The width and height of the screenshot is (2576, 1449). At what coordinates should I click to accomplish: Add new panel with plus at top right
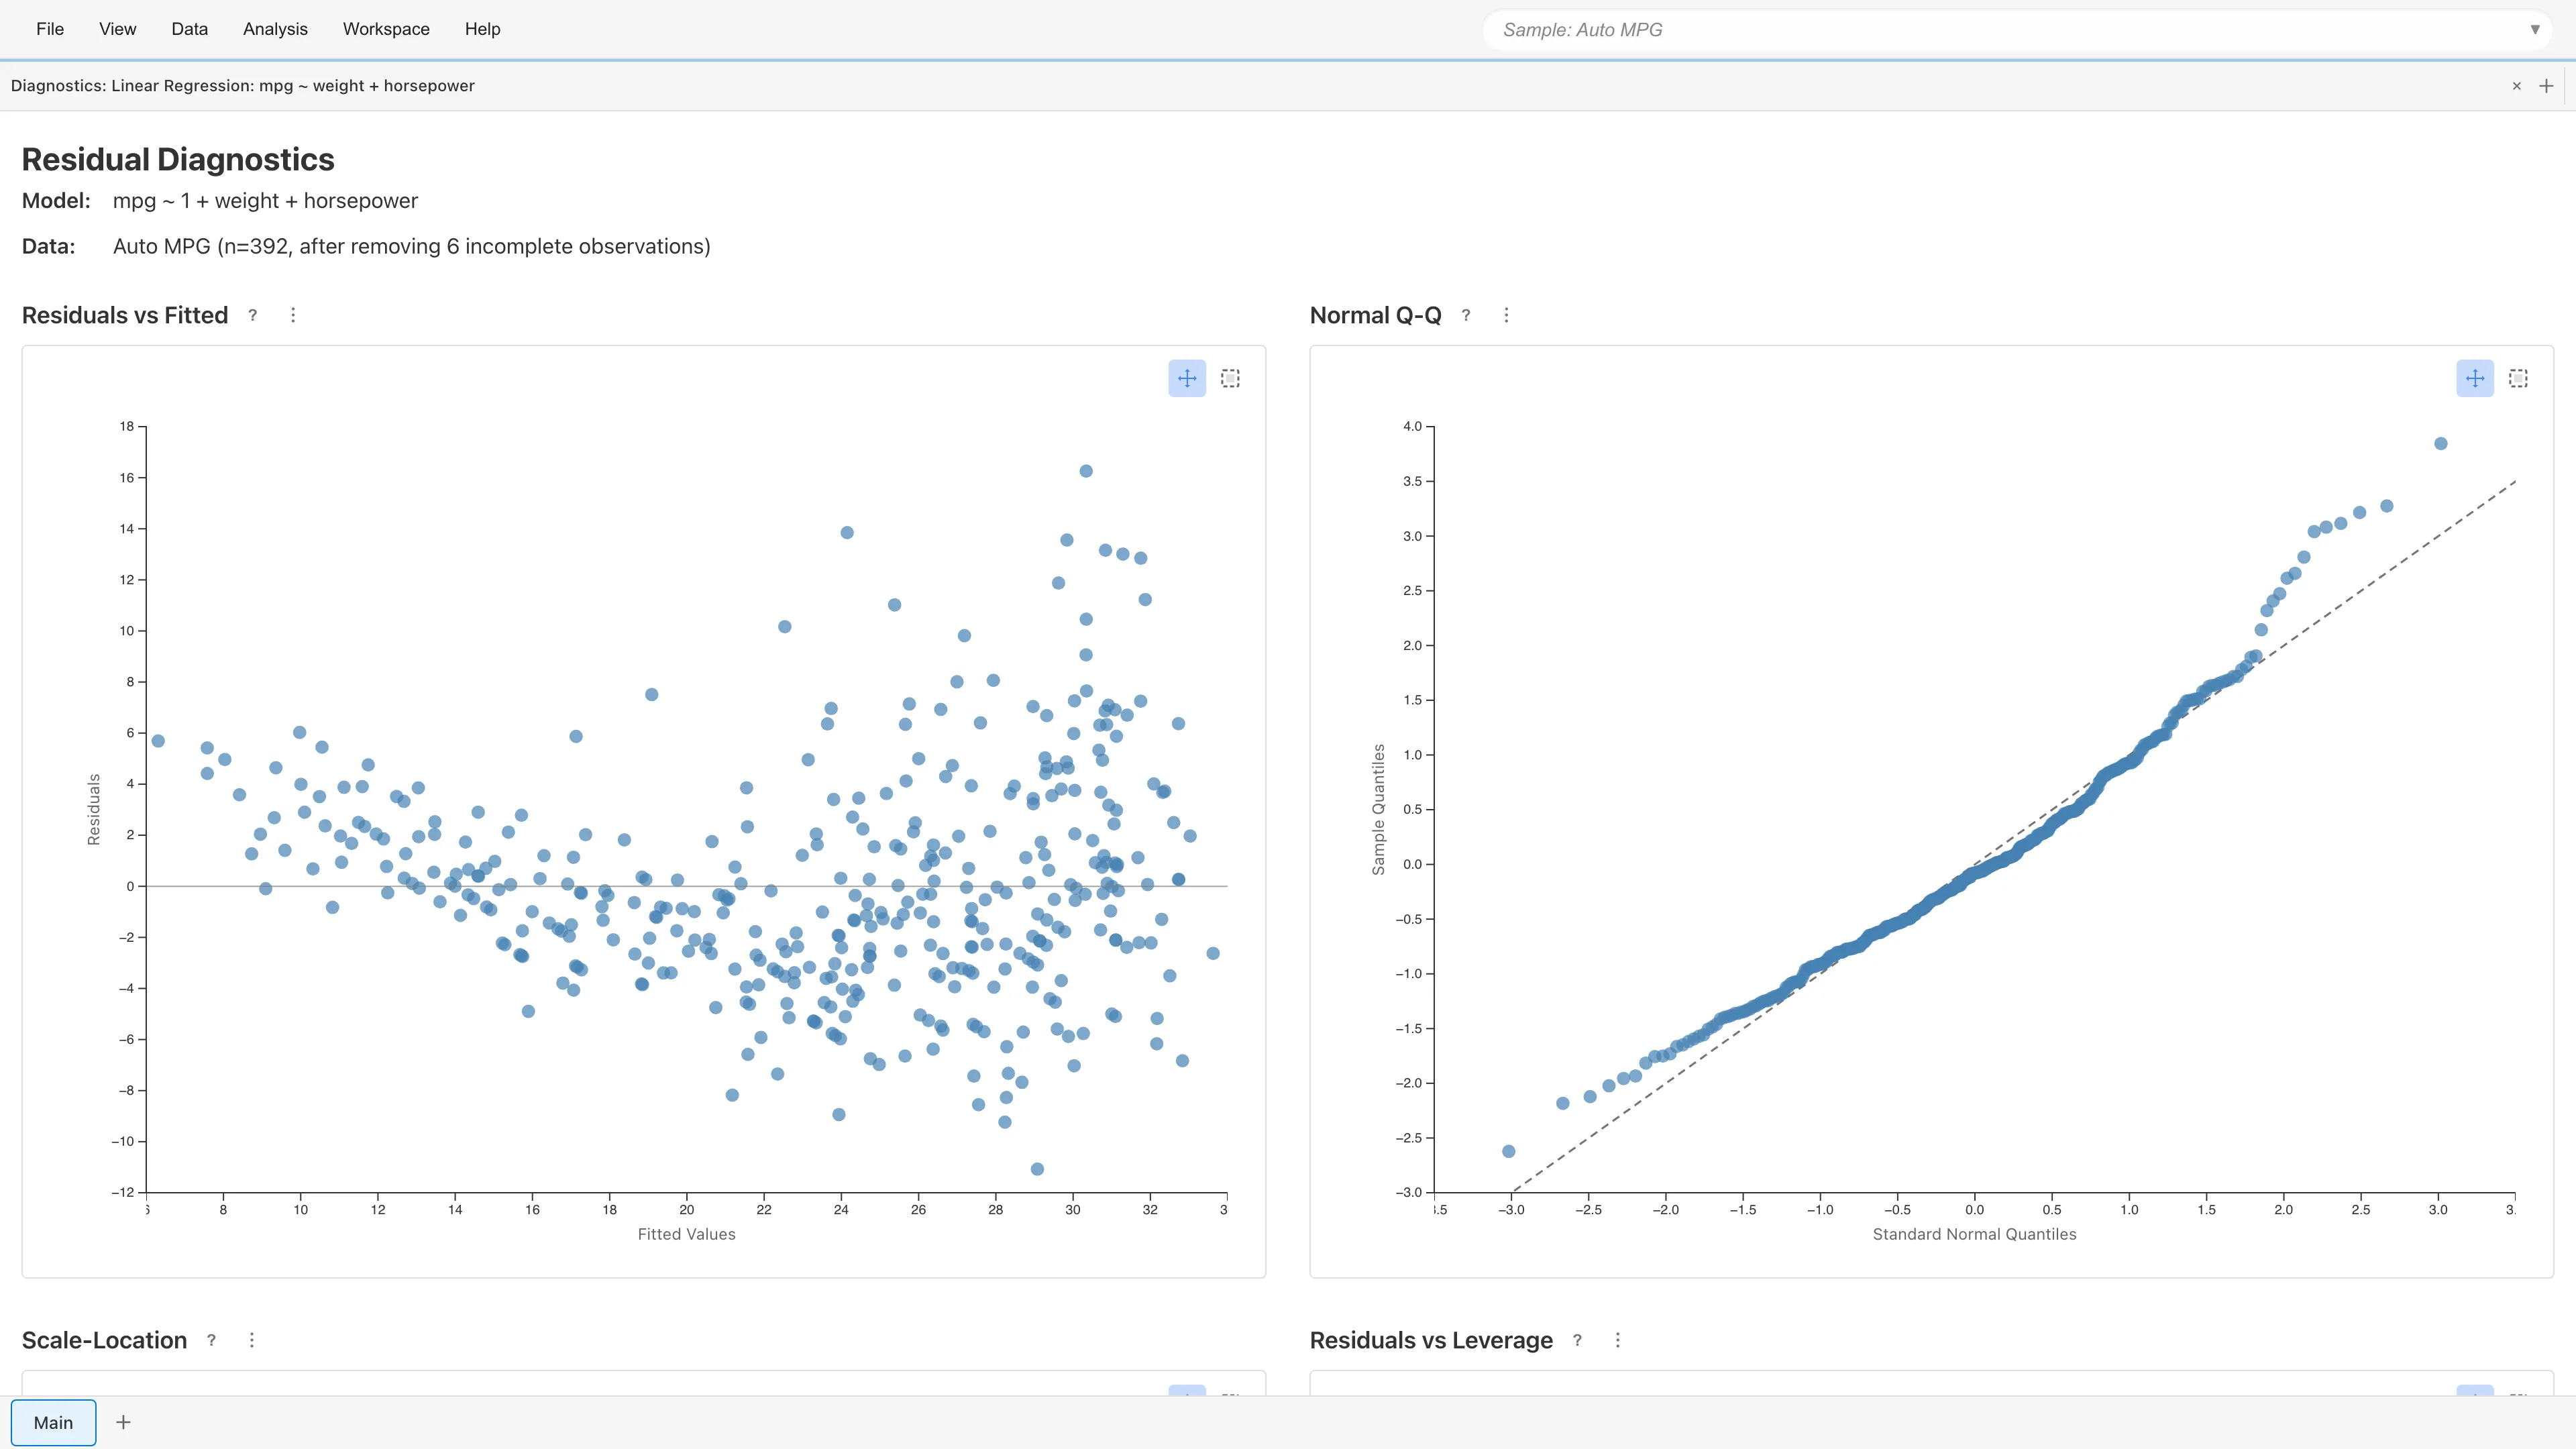pos(2546,86)
